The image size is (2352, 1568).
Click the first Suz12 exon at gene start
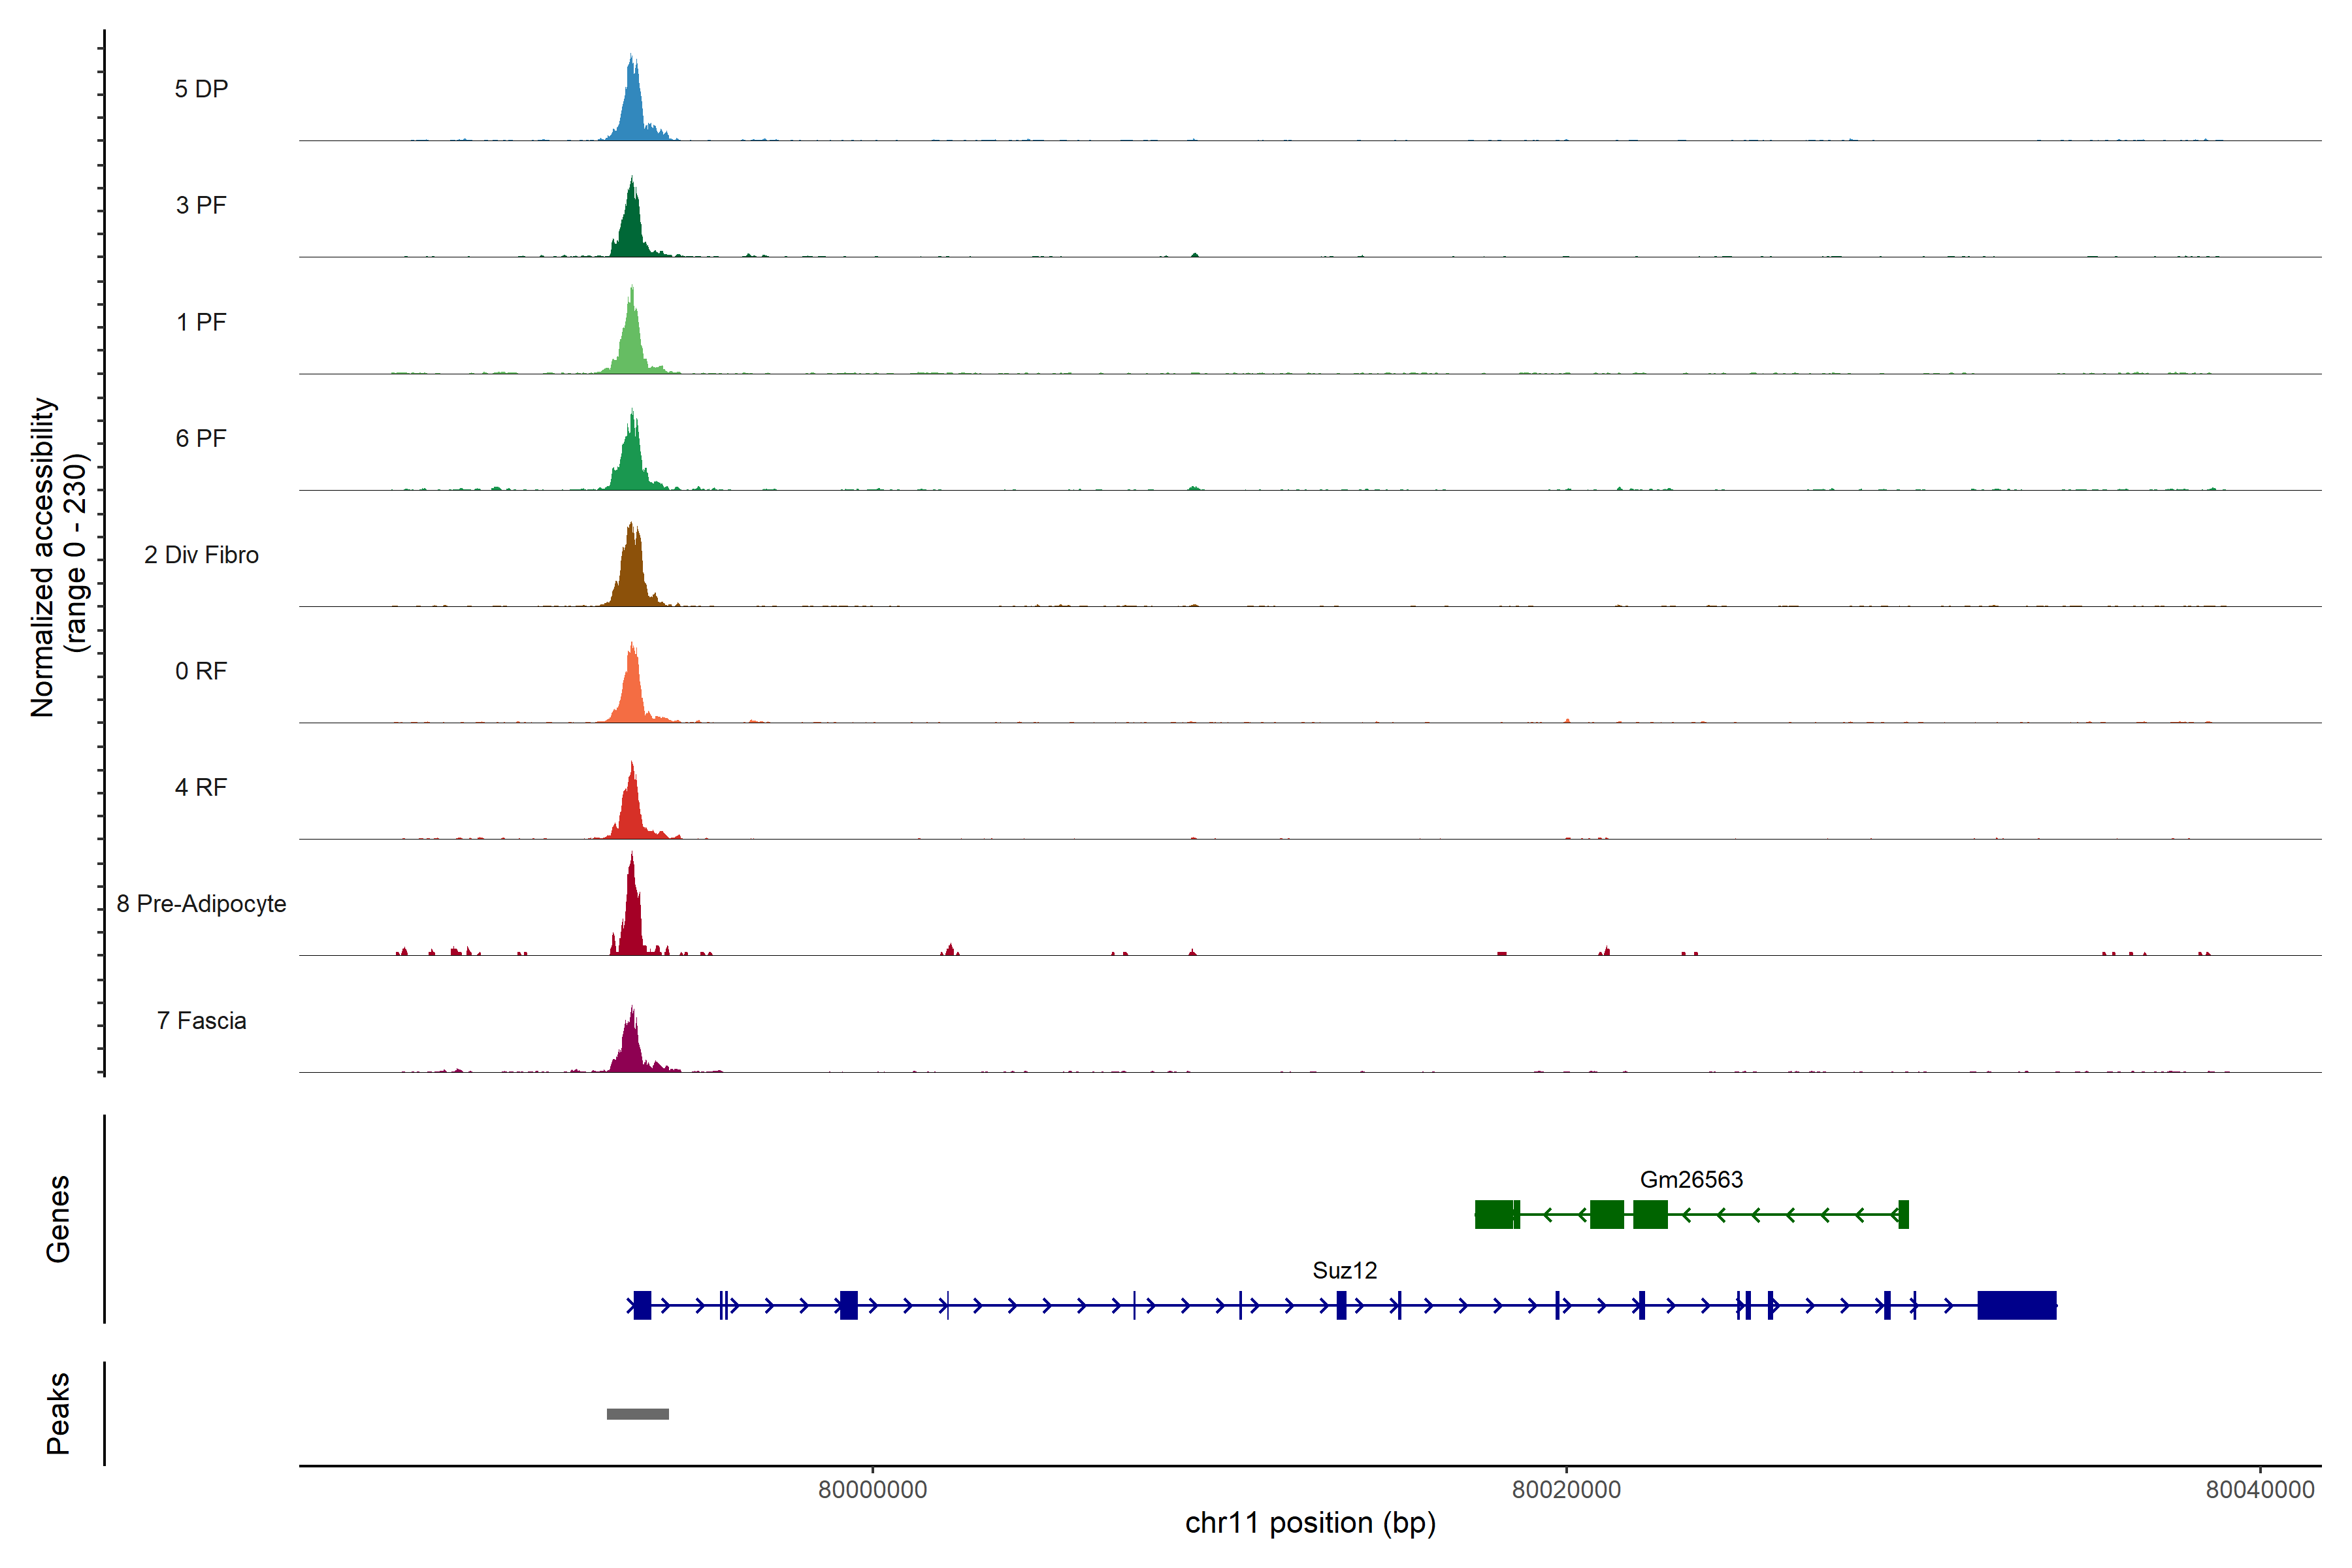point(642,1305)
